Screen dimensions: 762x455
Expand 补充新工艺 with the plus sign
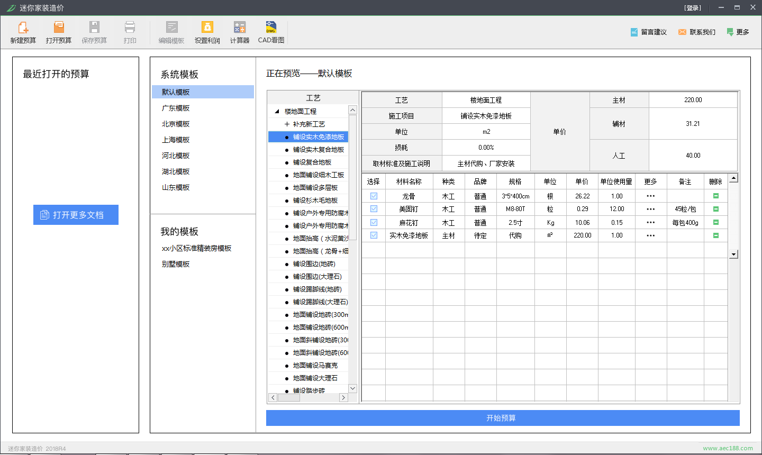click(x=287, y=124)
